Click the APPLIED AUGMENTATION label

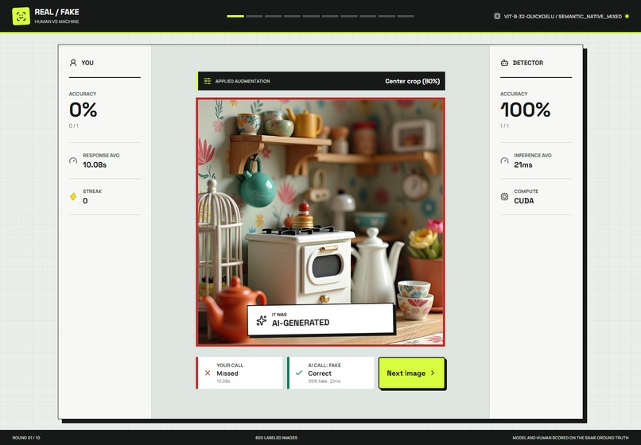(x=243, y=81)
